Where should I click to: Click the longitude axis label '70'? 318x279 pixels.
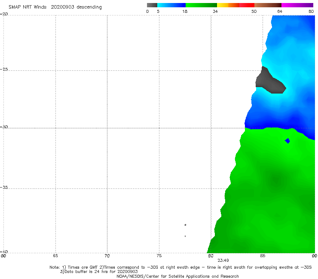pyautogui.click(x=107, y=256)
